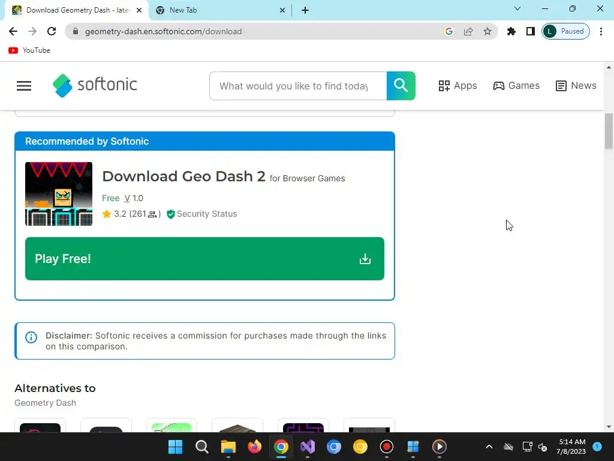
Task: Open the Apps section
Action: click(x=458, y=85)
